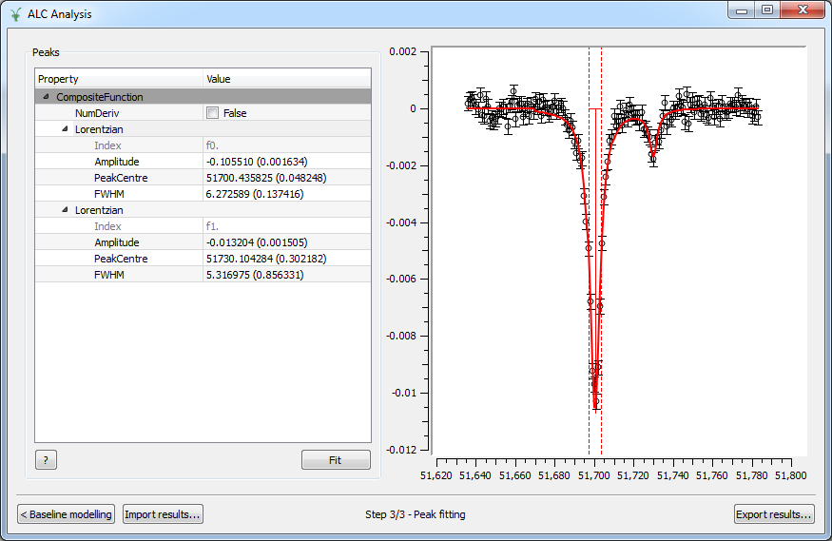Image resolution: width=832 pixels, height=541 pixels.
Task: Select the Property column header
Action: coord(119,79)
